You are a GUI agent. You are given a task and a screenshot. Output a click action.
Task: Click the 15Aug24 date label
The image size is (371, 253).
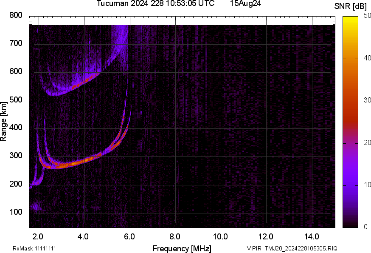245,4
